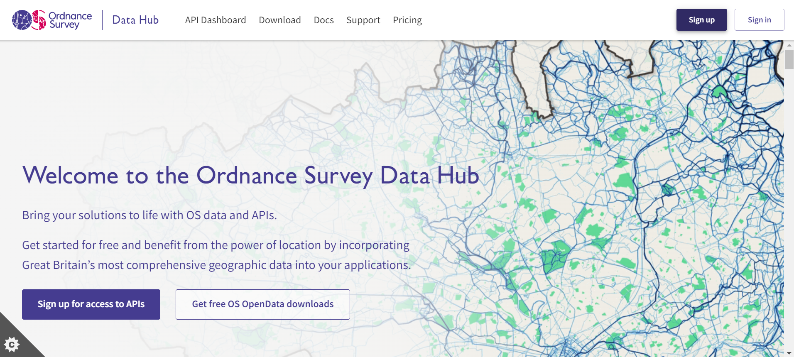Click the Welcome to the Ordnance Survey Data Hub heading
Viewport: 794px width, 357px height.
pos(251,175)
